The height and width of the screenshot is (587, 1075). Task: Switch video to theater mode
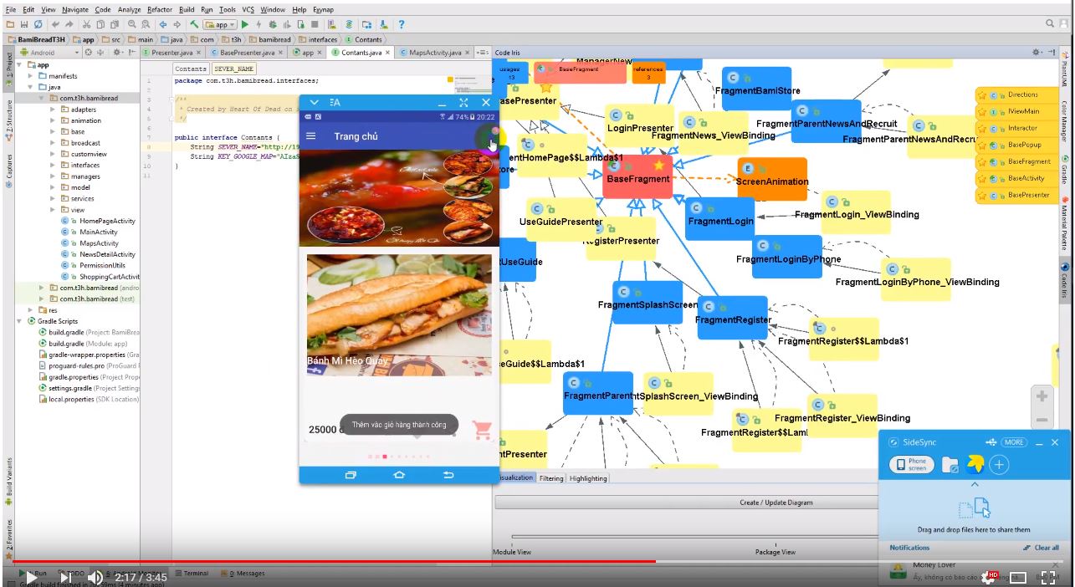tap(1018, 577)
